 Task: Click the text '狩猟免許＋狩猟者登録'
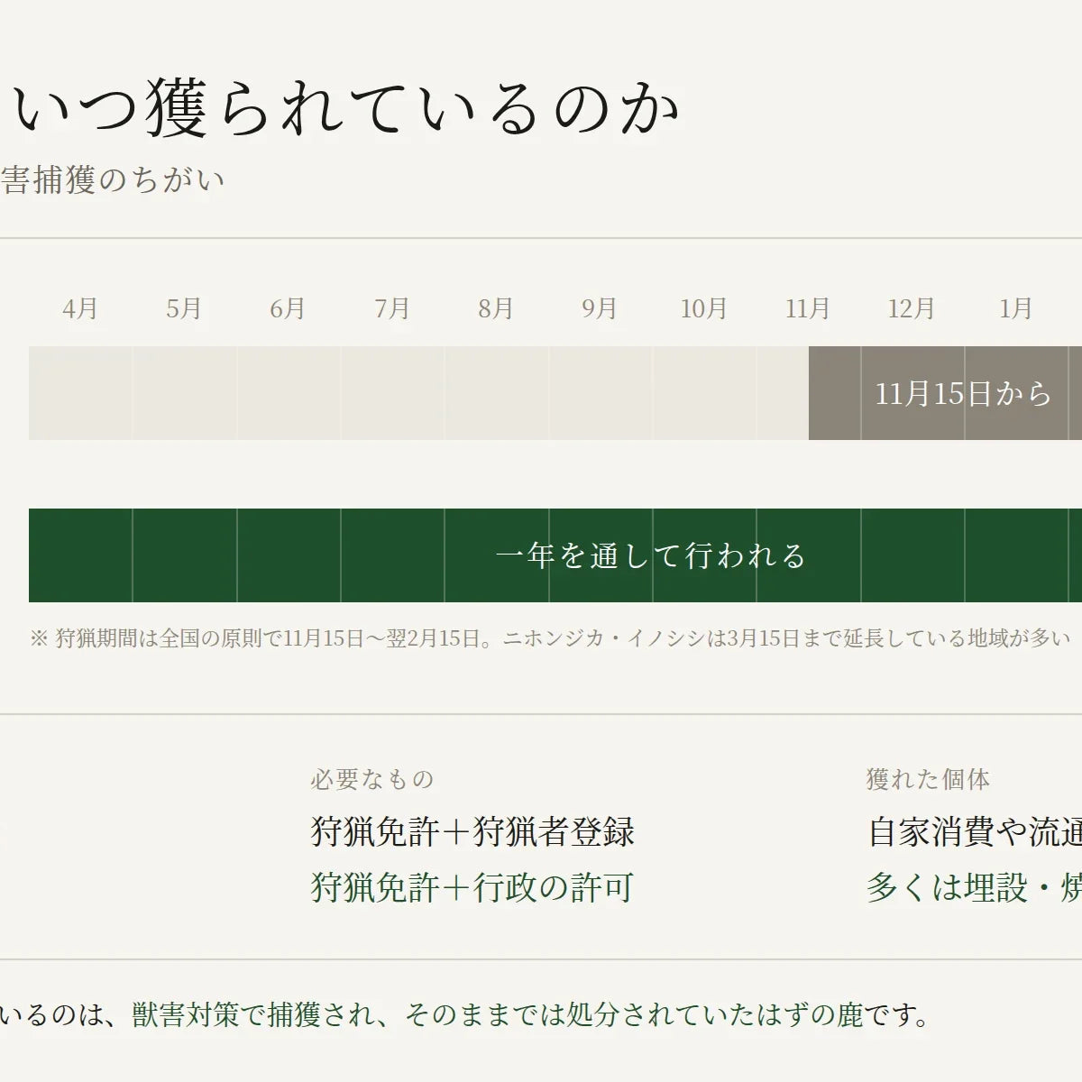[x=472, y=831]
